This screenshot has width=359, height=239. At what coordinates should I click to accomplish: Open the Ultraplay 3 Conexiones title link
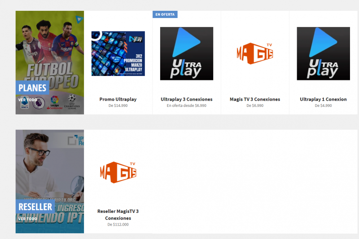[186, 99]
